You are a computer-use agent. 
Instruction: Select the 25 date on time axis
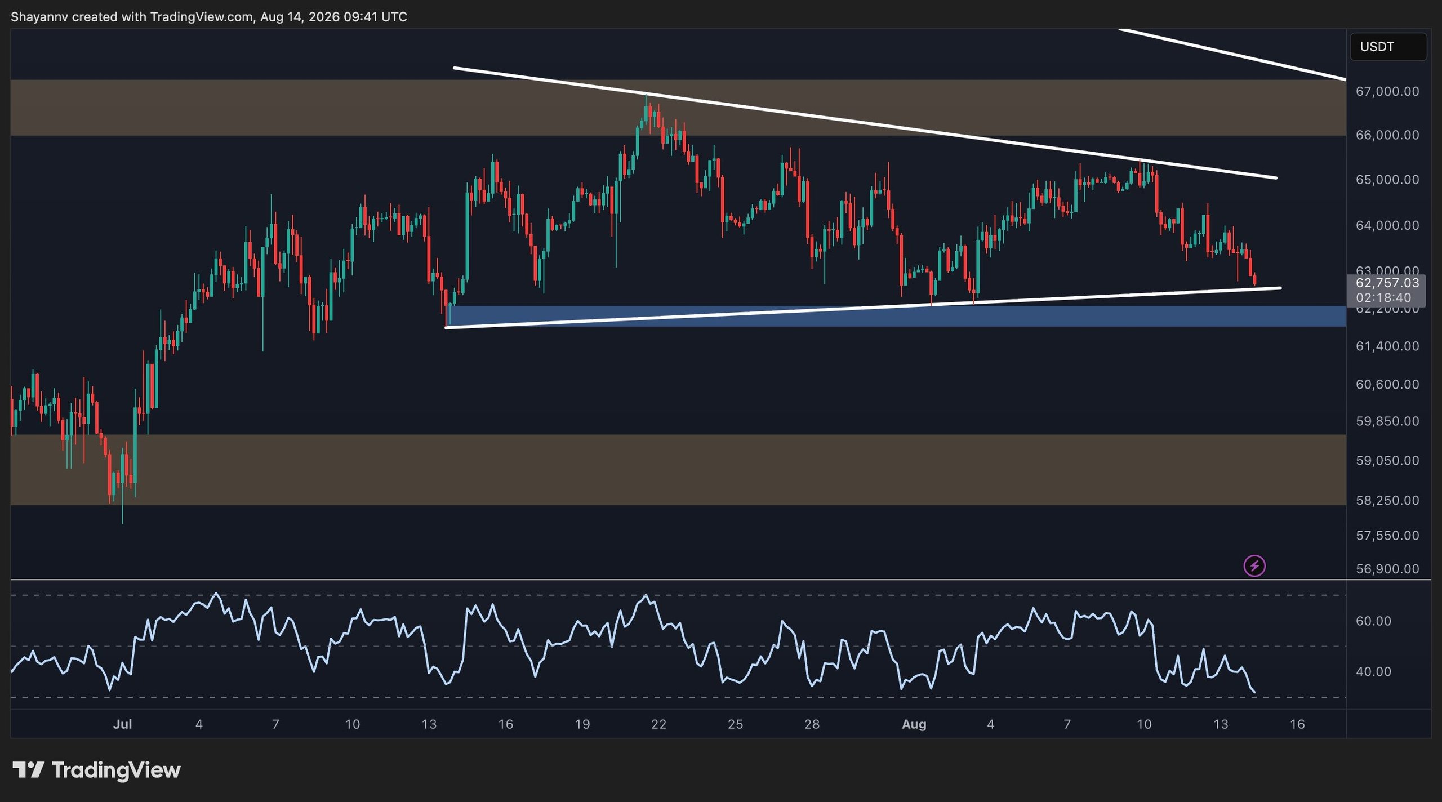point(735,724)
